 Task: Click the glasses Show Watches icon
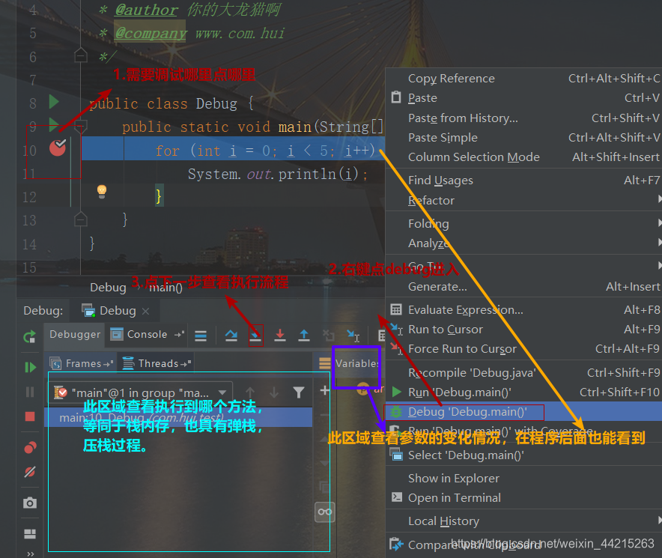point(325,512)
